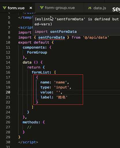Click line number 26 in the gutter

pos(8,122)
